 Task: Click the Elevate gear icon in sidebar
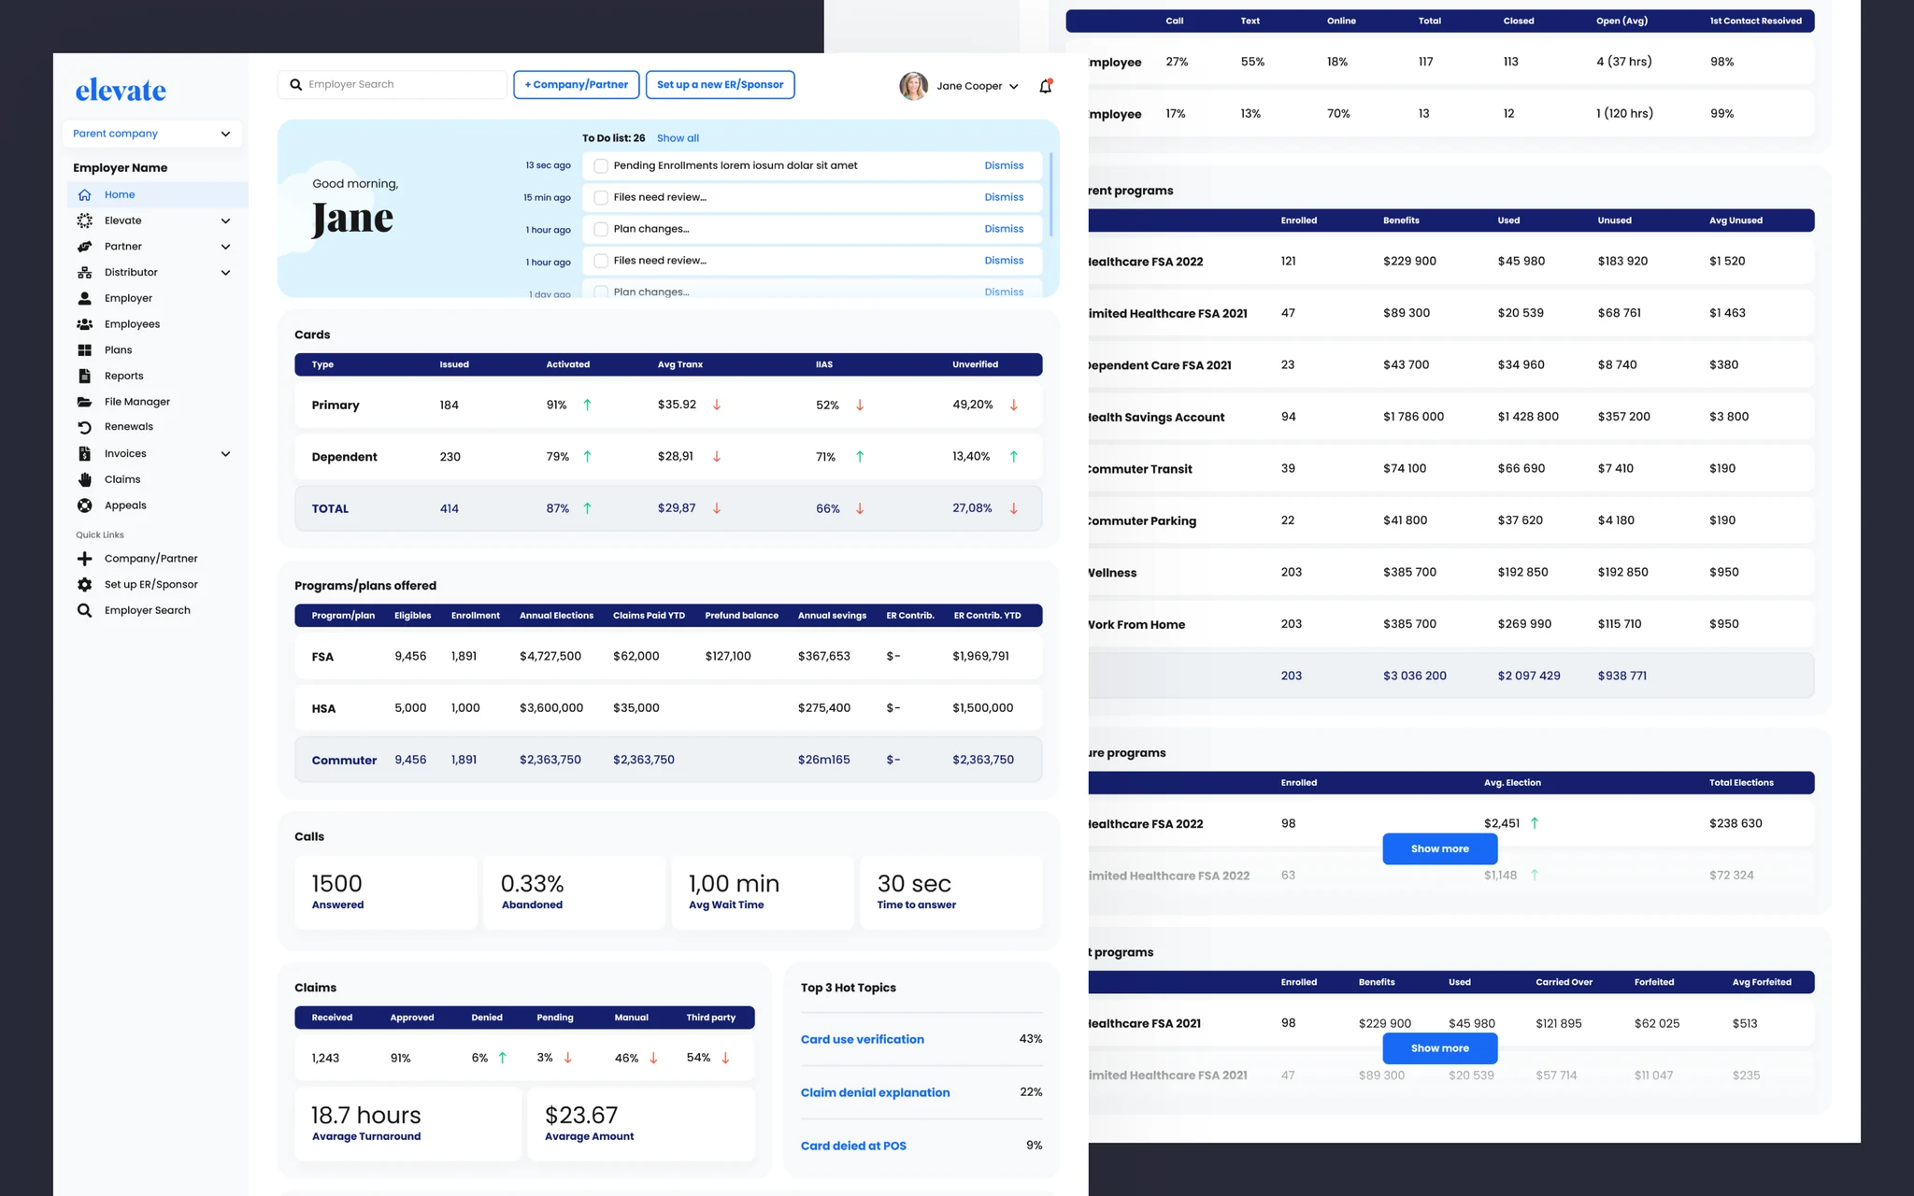click(x=84, y=221)
